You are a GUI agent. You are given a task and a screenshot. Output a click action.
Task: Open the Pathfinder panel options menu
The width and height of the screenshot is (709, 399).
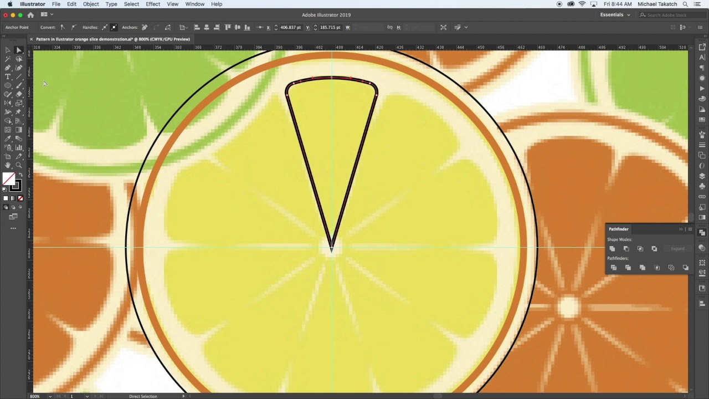(x=690, y=229)
